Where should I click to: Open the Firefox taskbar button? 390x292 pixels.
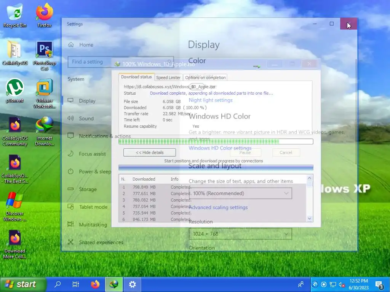pyautogui.click(x=95, y=284)
